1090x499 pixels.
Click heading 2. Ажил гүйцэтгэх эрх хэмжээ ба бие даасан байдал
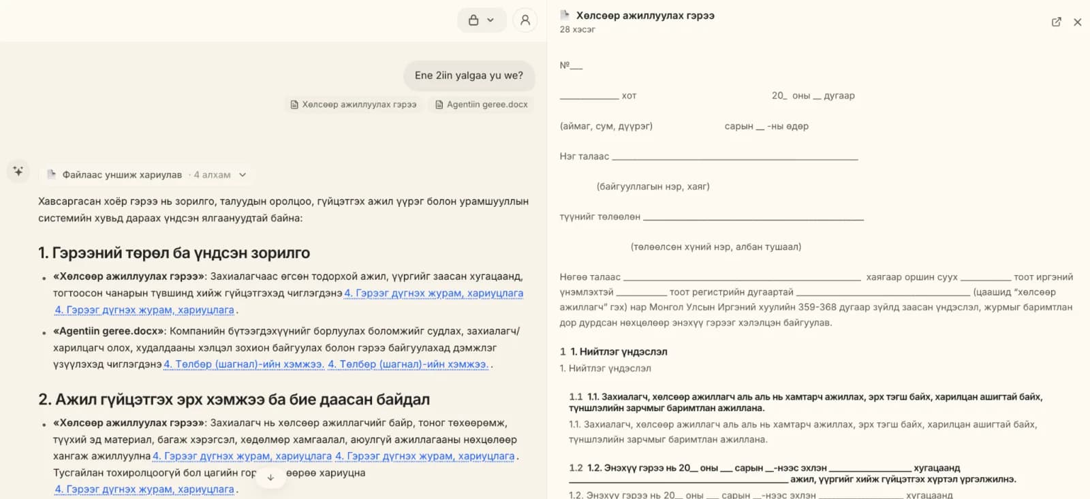(x=234, y=400)
